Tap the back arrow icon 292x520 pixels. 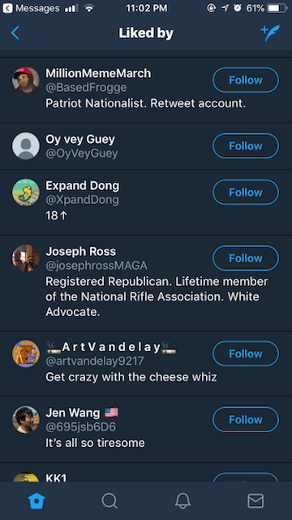coord(15,33)
